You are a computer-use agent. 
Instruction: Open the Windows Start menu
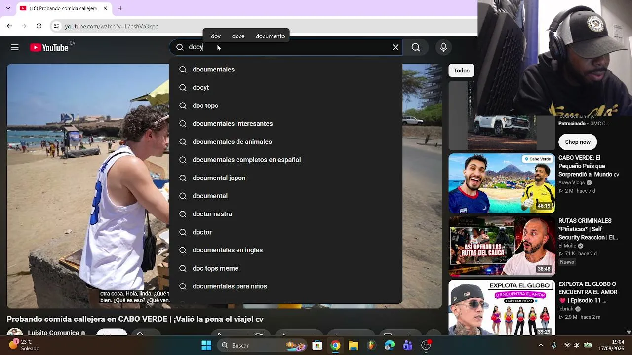[x=206, y=345]
